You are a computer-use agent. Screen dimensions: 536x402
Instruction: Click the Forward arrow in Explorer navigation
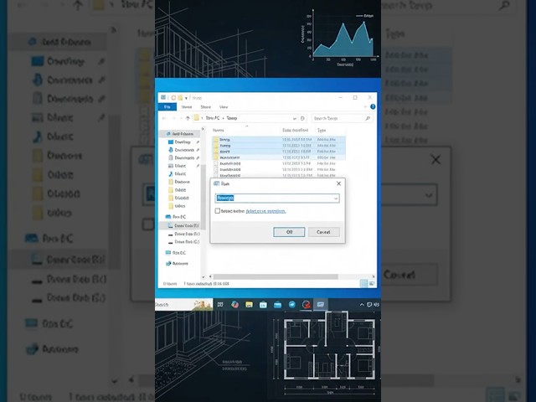coord(173,118)
